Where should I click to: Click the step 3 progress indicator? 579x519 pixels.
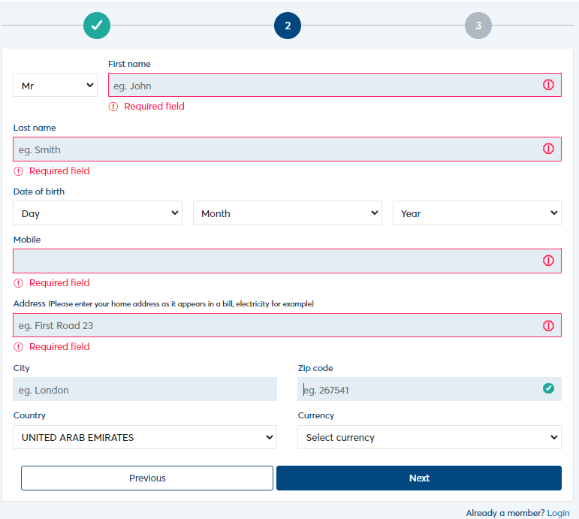point(478,26)
